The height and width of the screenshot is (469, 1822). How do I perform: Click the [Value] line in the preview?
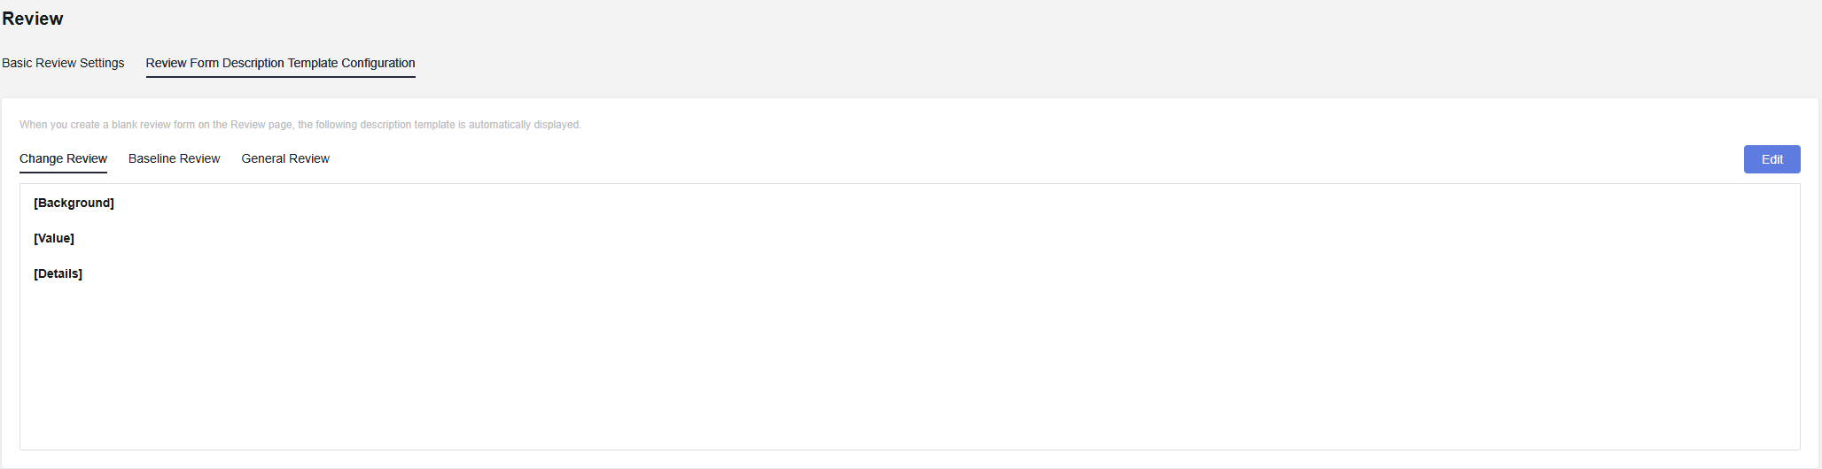pos(54,238)
